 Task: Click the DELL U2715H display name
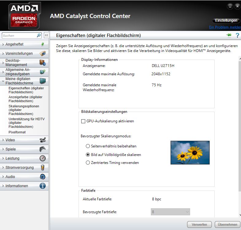point(163,66)
